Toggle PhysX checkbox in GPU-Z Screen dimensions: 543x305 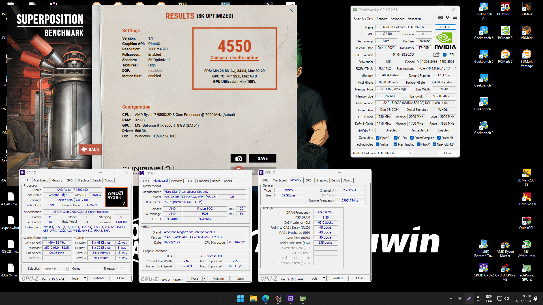click(x=418, y=144)
